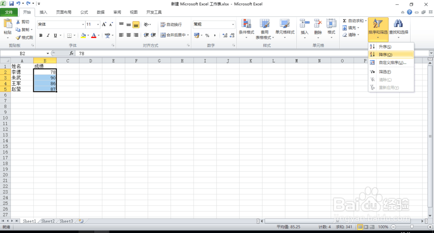
Task: Toggle align text left
Action: (121, 35)
